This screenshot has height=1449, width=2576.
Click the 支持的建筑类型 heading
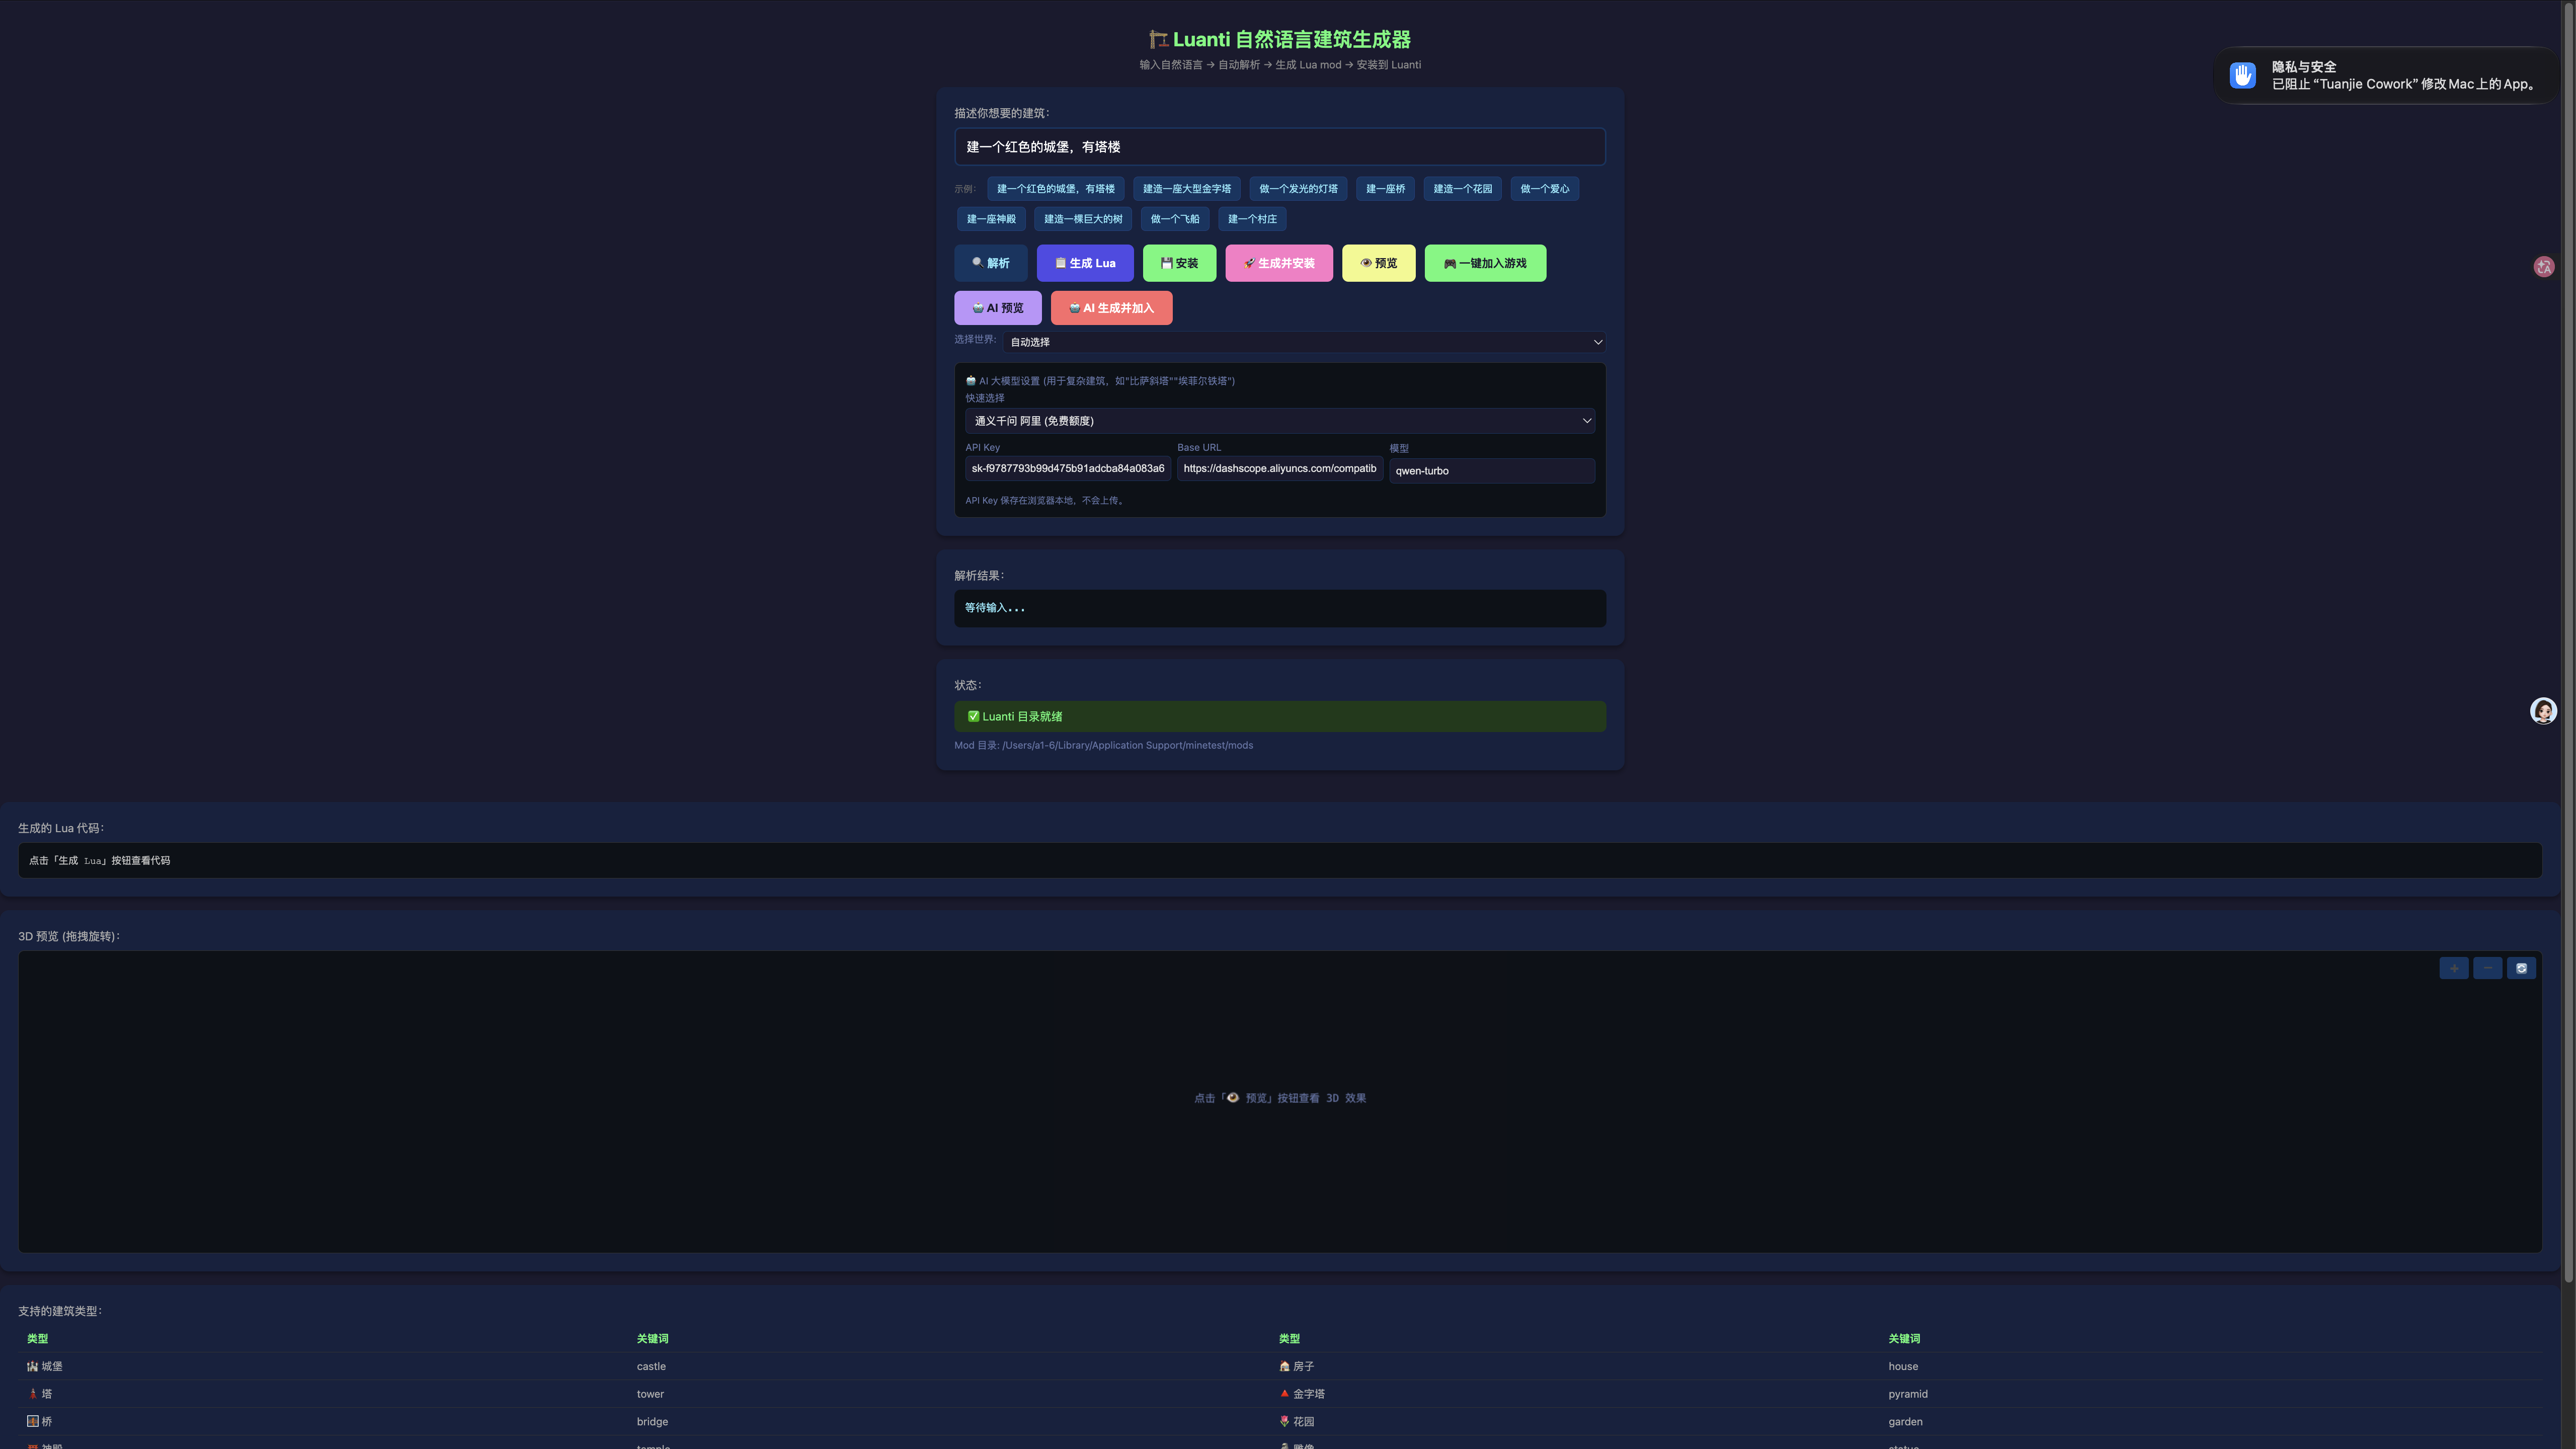(x=60, y=1311)
